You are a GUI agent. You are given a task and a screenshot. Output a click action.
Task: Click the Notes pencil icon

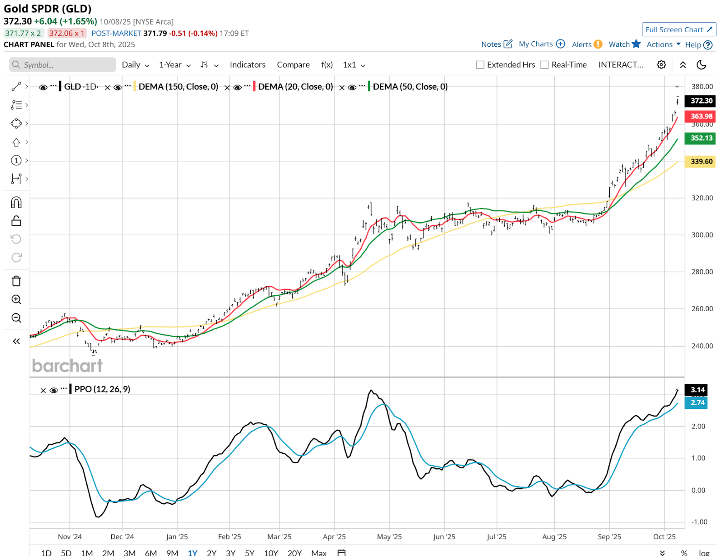(508, 44)
